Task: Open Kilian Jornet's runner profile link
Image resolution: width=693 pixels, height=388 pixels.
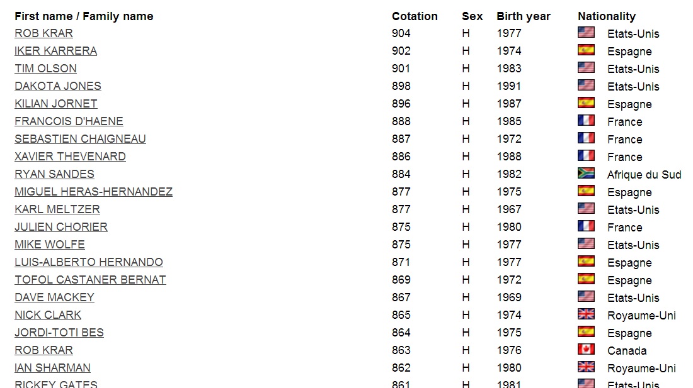Action: click(x=56, y=104)
